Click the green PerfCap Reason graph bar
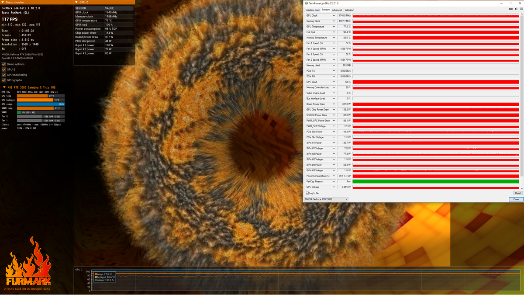Screen dimensions: 524x295 pos(436,181)
